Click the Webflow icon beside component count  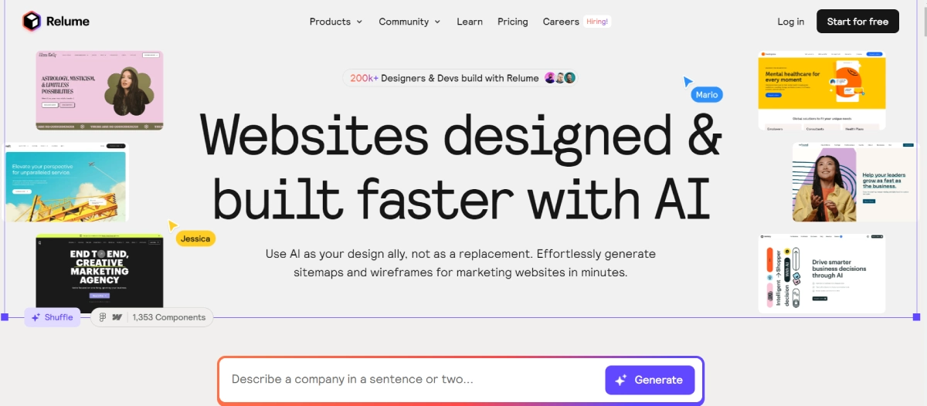pos(117,317)
